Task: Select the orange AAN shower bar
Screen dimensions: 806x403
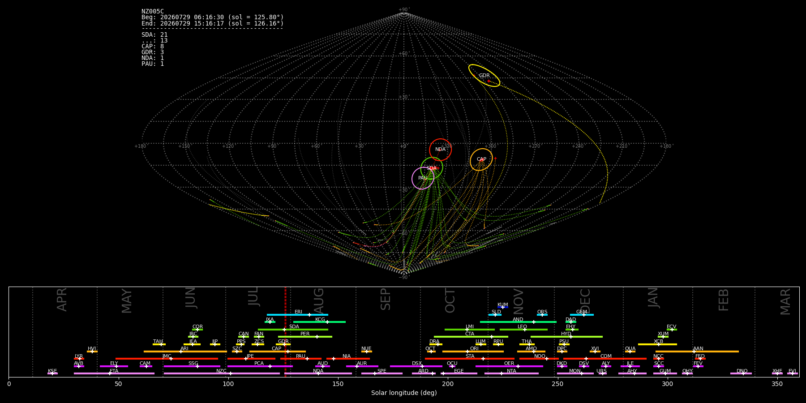Action: pyautogui.click(x=697, y=352)
